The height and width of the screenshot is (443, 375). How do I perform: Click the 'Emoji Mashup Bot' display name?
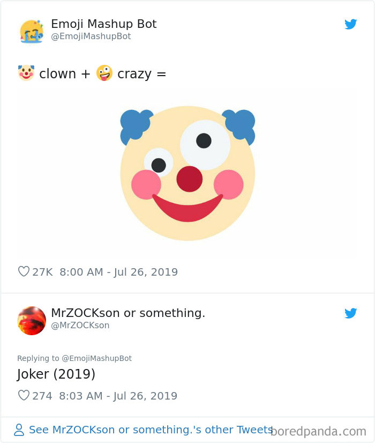click(103, 24)
